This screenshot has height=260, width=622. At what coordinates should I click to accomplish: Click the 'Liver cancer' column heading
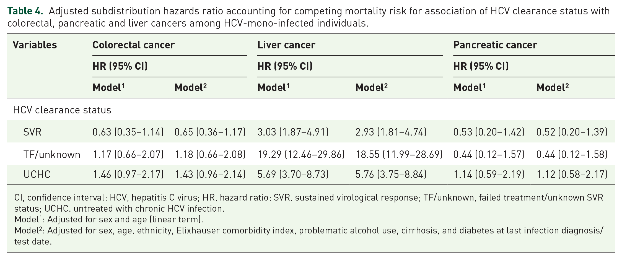click(x=286, y=45)
